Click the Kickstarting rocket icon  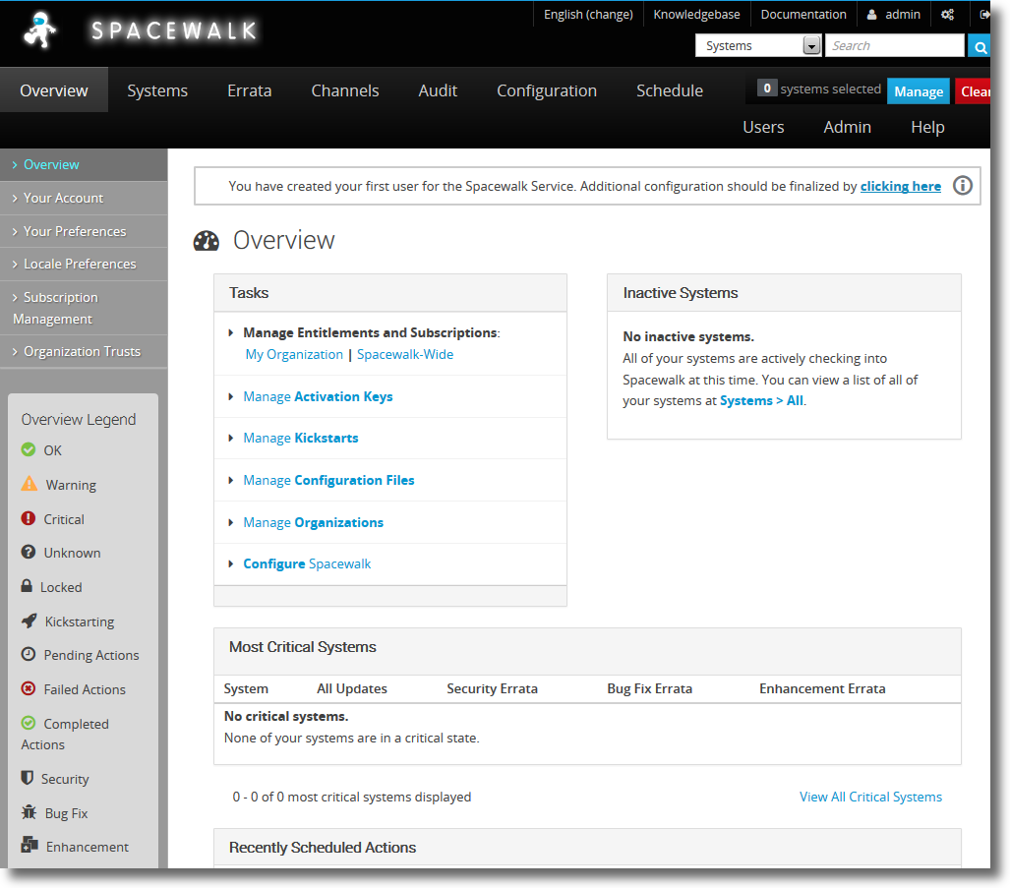point(29,621)
